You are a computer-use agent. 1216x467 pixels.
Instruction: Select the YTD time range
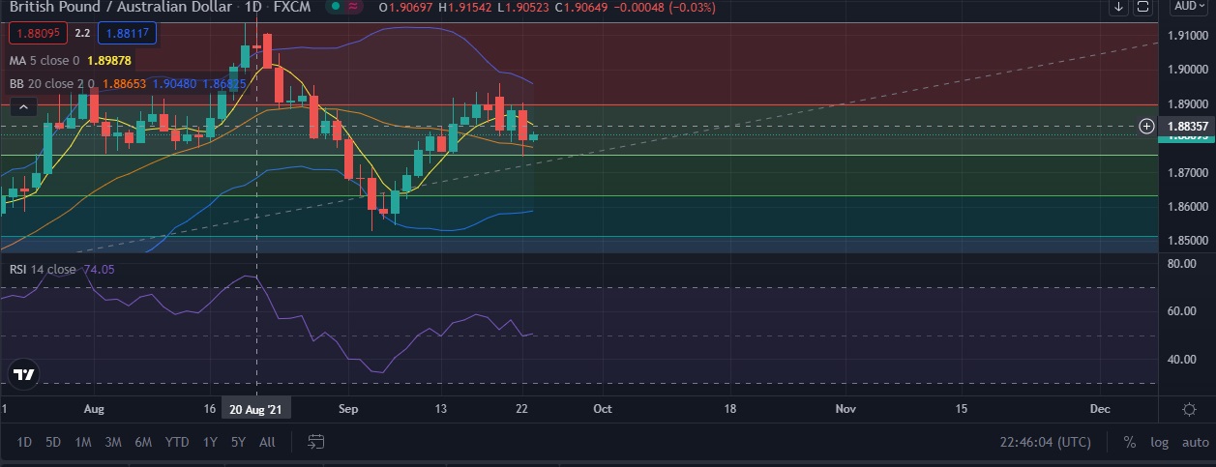[x=177, y=442]
